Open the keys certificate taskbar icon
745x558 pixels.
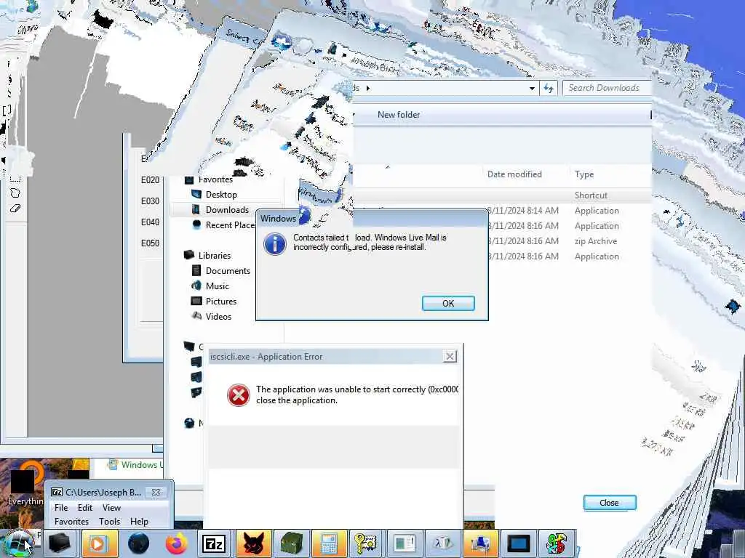click(x=367, y=543)
